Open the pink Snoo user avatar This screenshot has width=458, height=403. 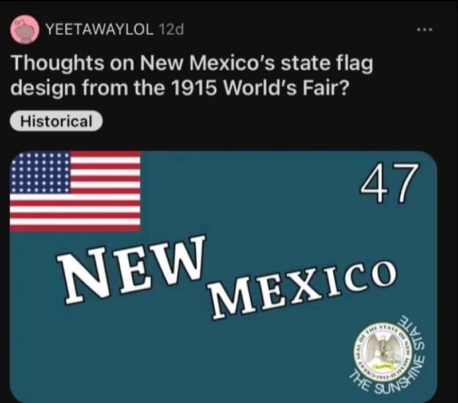pyautogui.click(x=25, y=30)
